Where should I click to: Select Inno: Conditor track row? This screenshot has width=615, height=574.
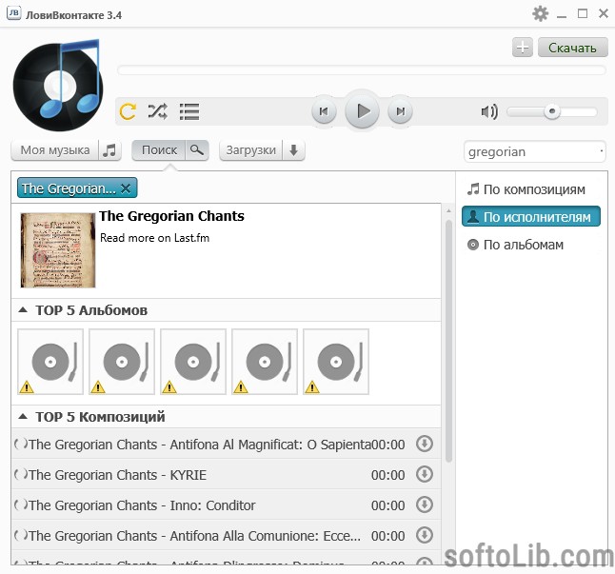click(x=227, y=505)
